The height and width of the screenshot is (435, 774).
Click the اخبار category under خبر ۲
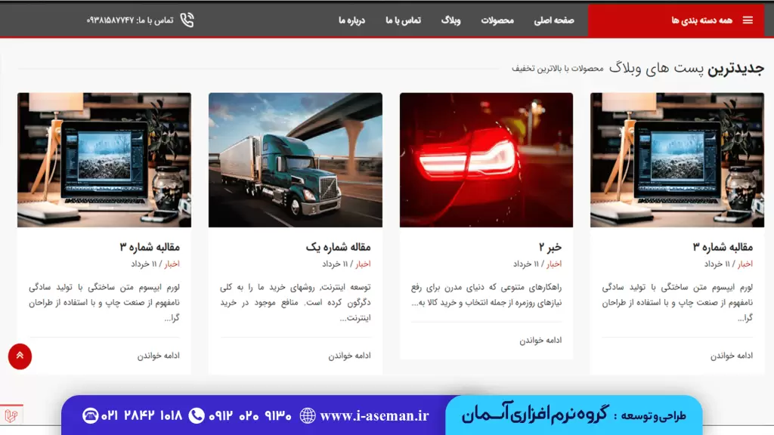(554, 264)
